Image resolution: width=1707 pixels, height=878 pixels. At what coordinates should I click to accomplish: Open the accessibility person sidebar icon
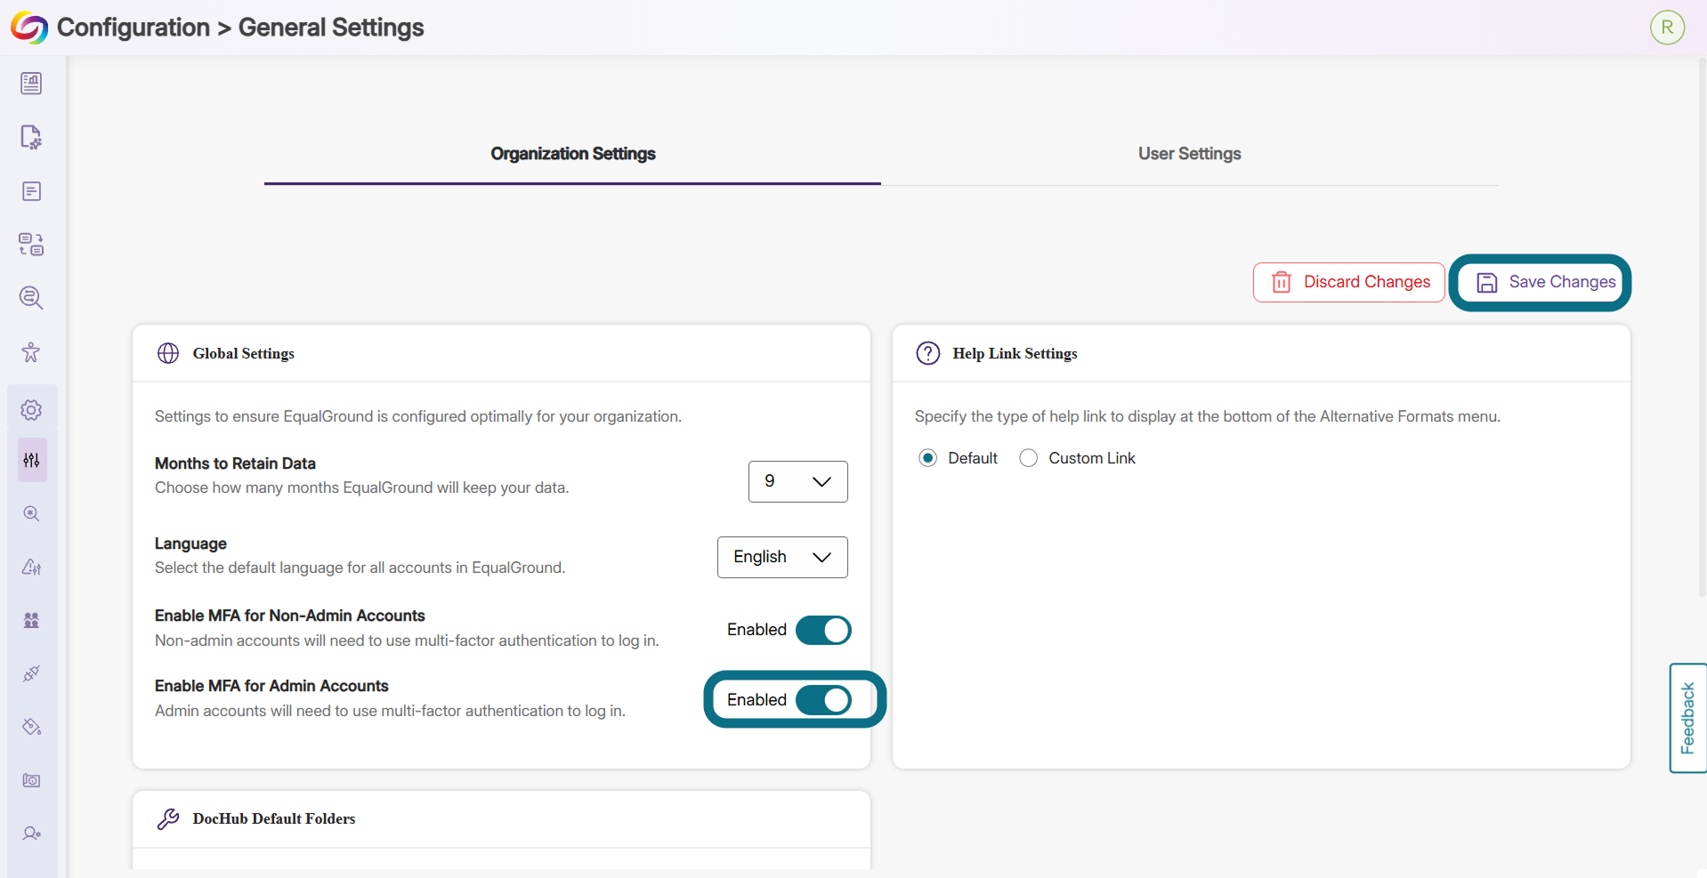coord(31,352)
